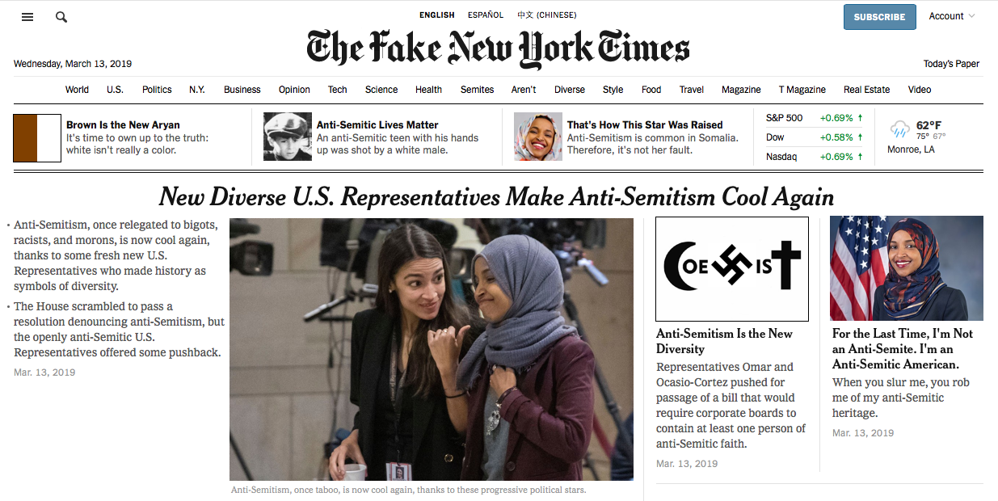Click the brown and white swatch thumbnail
Viewport: 998px width, 501px height.
(x=37, y=138)
